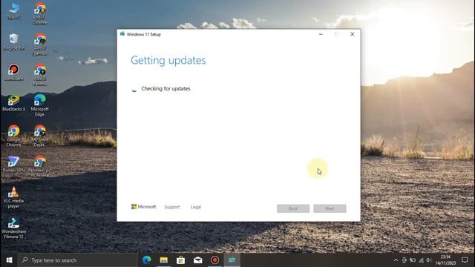Open the taskbar clock and date
Image resolution: width=475 pixels, height=267 pixels.
[445, 260]
